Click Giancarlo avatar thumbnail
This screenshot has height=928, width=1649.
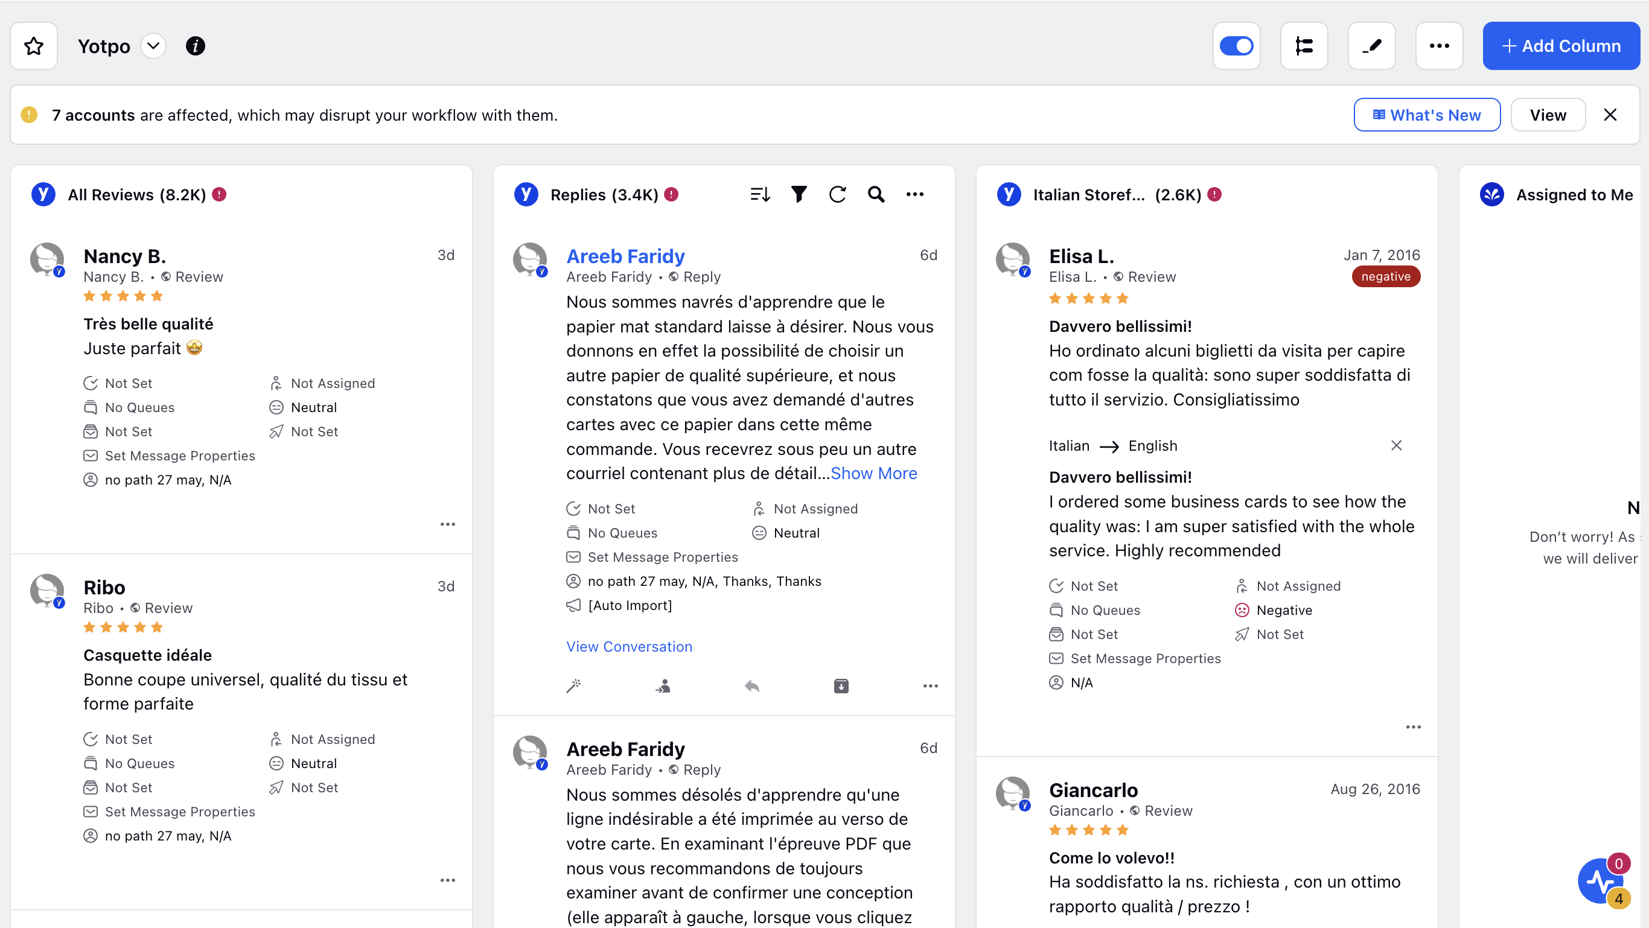coord(1013,793)
